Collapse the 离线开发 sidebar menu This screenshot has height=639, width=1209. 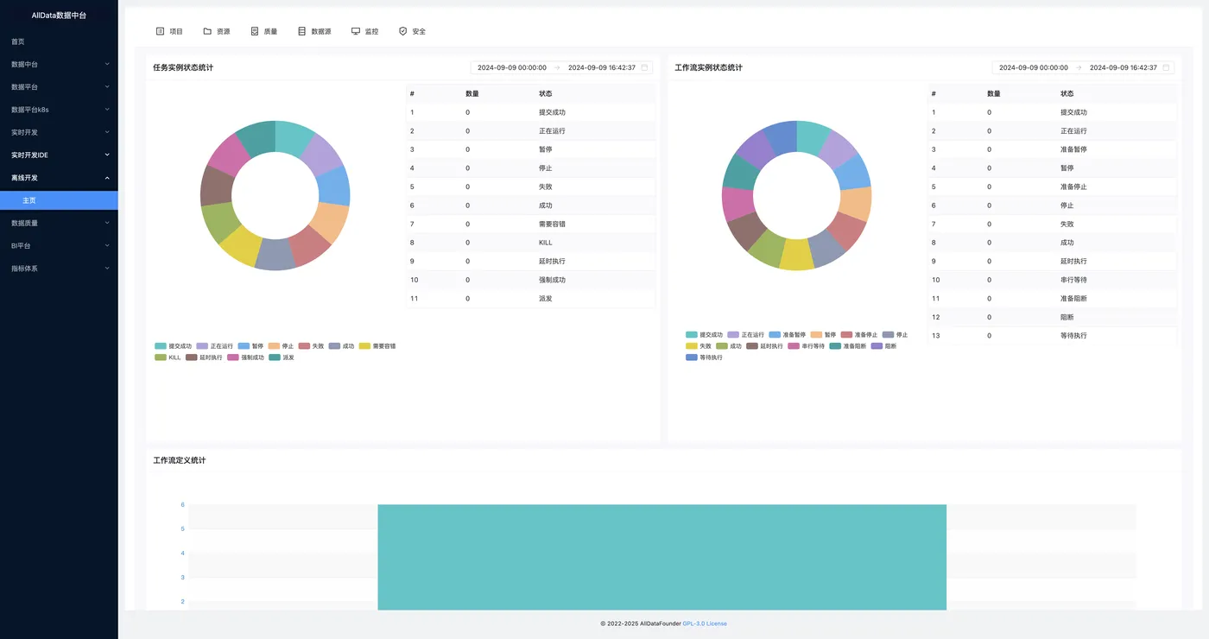59,178
